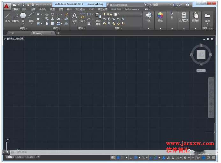Toggle snap mode in the status bar
This screenshot has width=221, height=163.
[x=123, y=158]
